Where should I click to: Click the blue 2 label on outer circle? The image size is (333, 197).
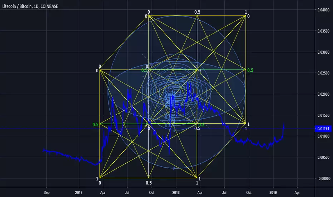pyautogui.click(x=174, y=168)
